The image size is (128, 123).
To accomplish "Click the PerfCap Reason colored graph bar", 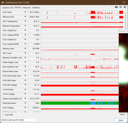I will click(80, 103).
